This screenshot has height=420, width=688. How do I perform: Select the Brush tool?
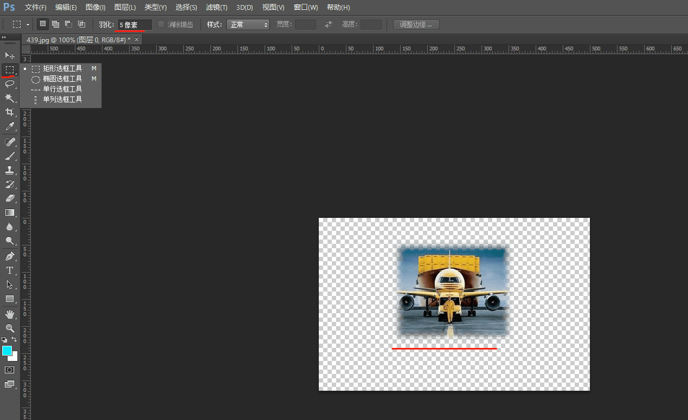tap(10, 156)
